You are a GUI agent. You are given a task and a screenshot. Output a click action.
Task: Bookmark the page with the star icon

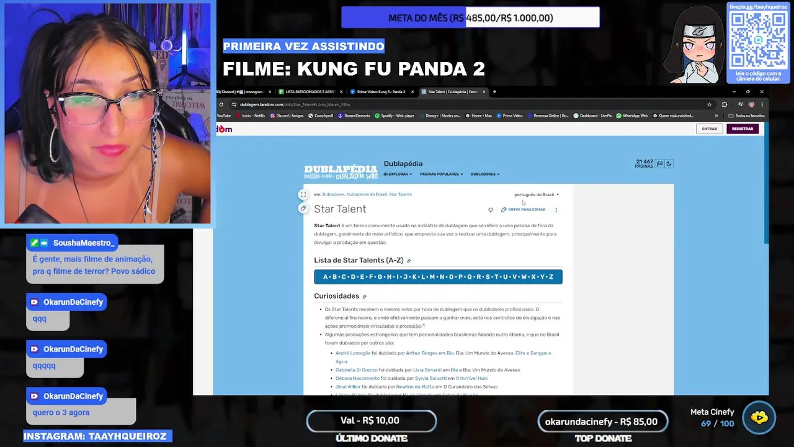pyautogui.click(x=709, y=104)
